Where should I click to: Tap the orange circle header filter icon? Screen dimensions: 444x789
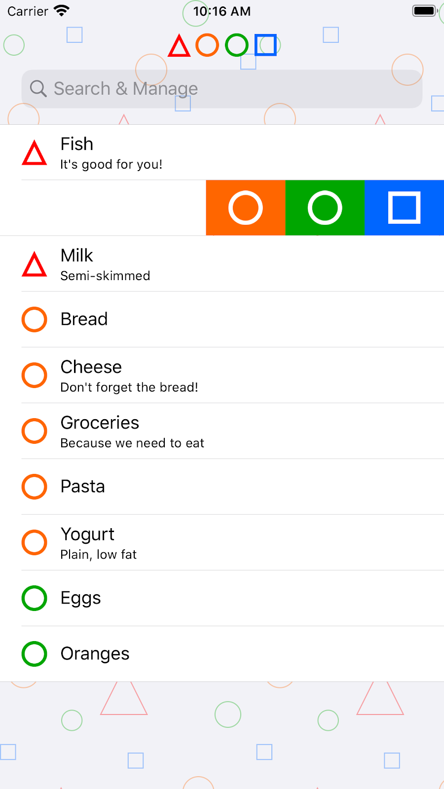coord(207,45)
